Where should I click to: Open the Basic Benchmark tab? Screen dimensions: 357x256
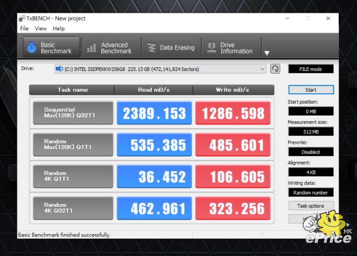click(x=52, y=48)
